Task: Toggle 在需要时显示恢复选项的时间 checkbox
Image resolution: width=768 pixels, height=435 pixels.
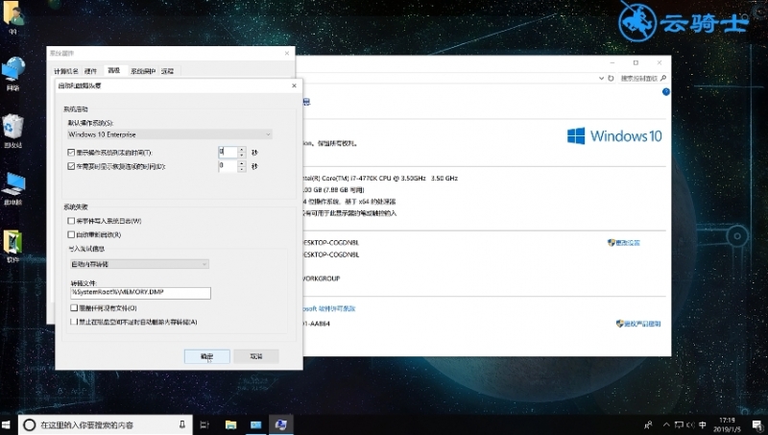Action: tap(71, 166)
